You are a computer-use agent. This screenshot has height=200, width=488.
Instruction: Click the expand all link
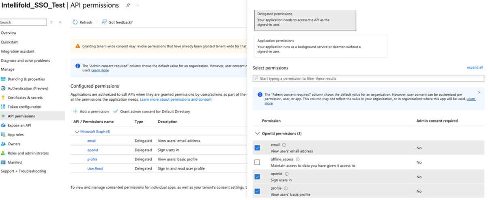coord(475,68)
